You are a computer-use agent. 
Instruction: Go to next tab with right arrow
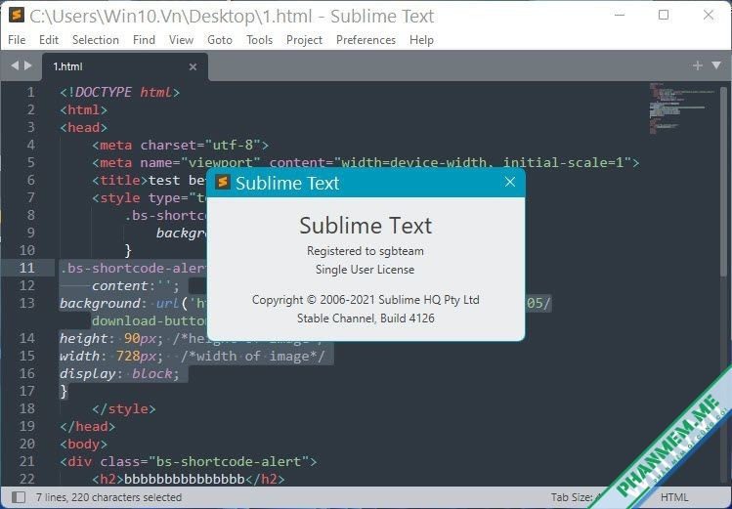[x=28, y=65]
